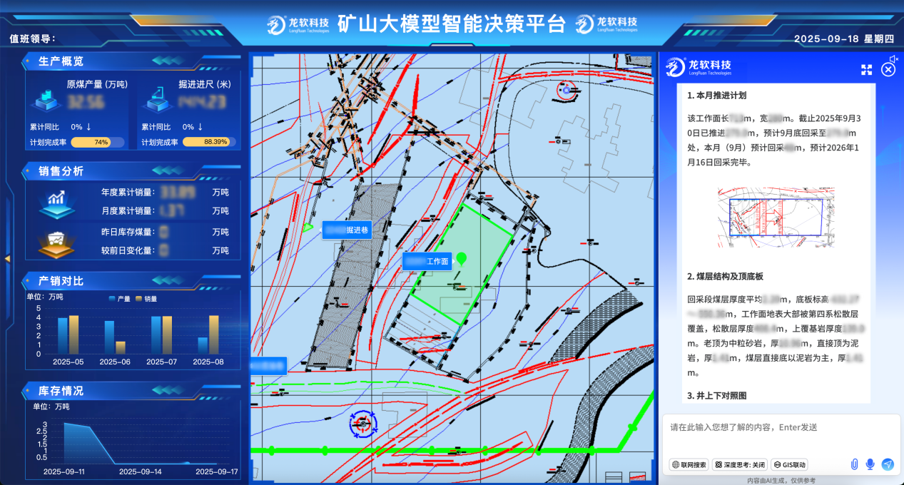Toggle 深度思考 deep thinking mode
904x485 pixels.
[739, 464]
